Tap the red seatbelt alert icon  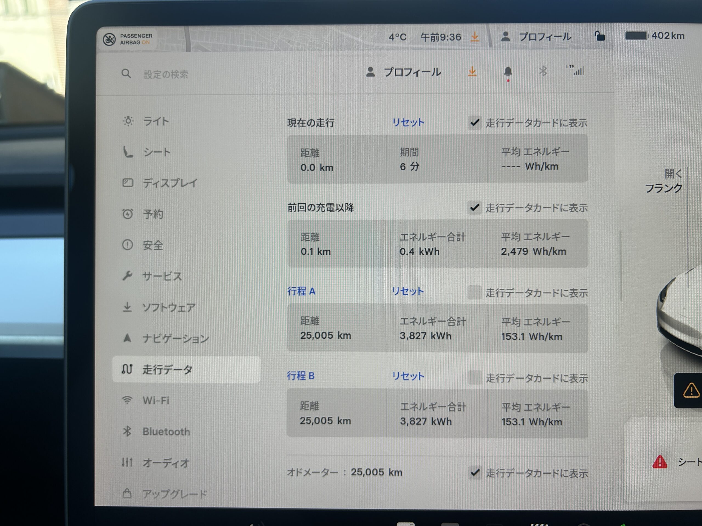(x=659, y=462)
